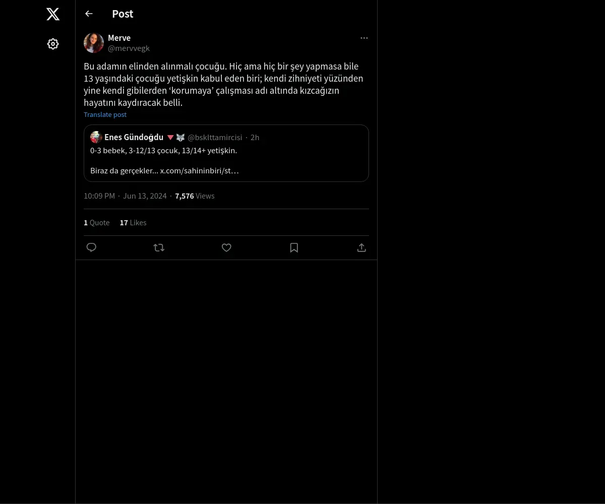Click the Enes Gündoğdu display name
The width and height of the screenshot is (605, 504).
tap(134, 137)
